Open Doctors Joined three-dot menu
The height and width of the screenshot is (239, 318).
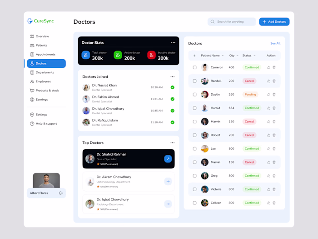tap(172, 77)
